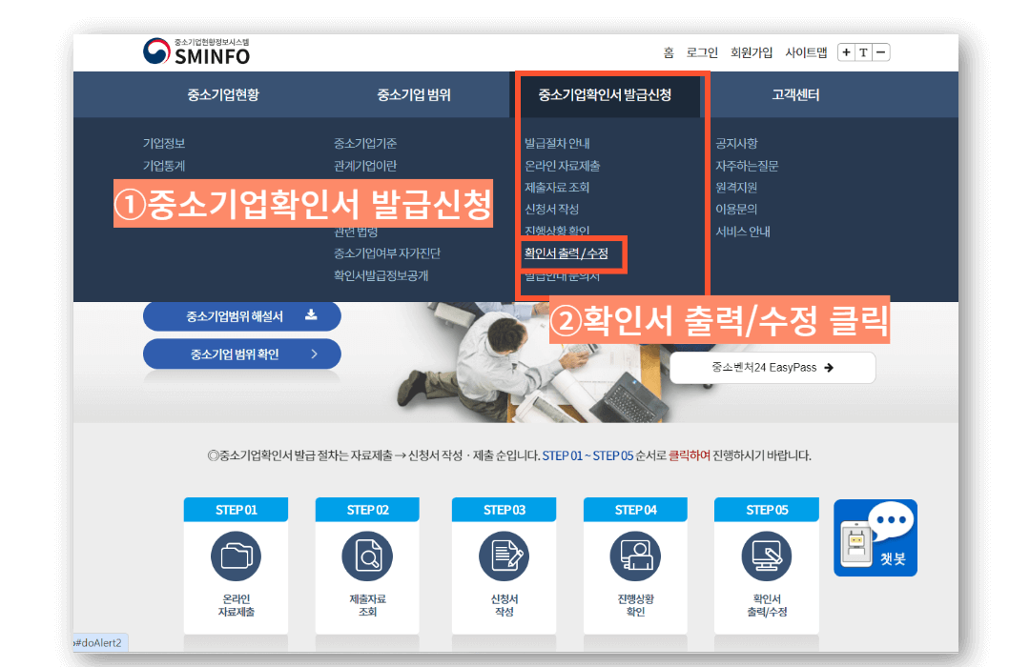
Task: Click 로그인 at the top right
Action: (x=702, y=52)
